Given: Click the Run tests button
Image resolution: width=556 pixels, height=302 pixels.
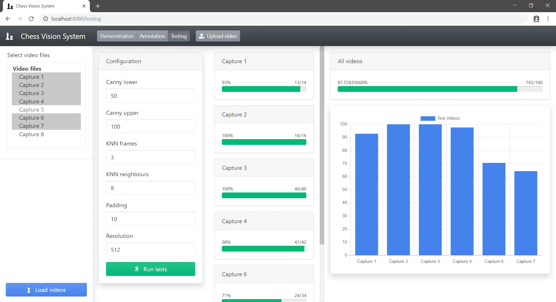Looking at the screenshot, I should [x=150, y=269].
